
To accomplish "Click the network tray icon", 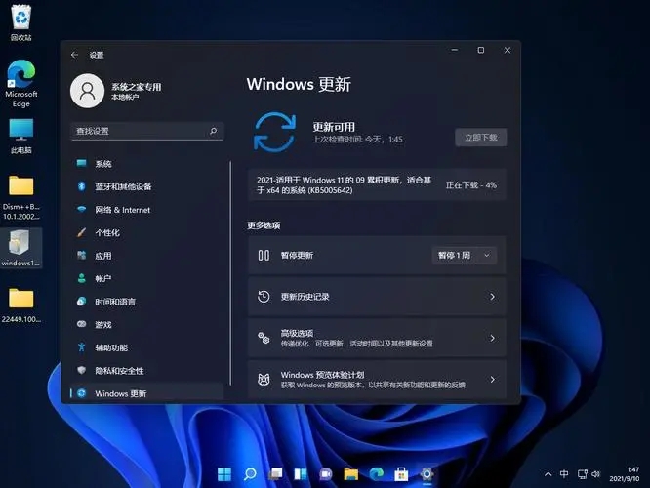I will [x=582, y=474].
